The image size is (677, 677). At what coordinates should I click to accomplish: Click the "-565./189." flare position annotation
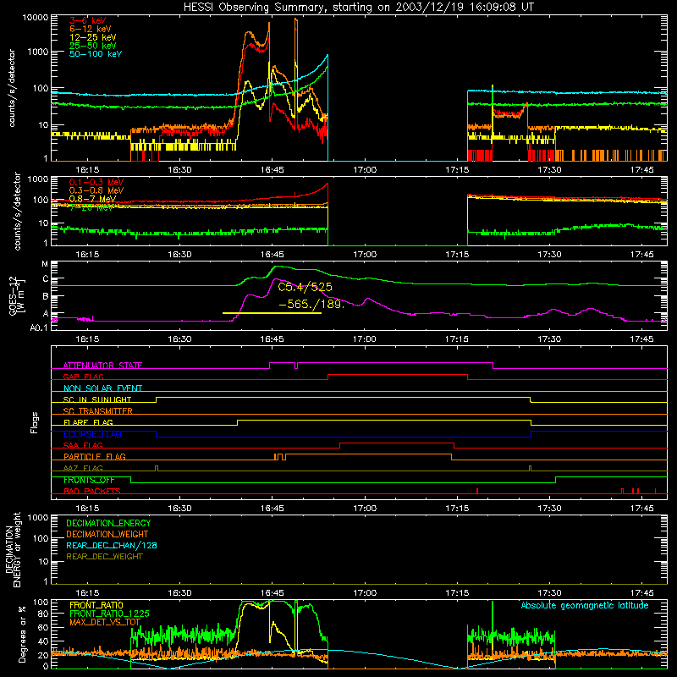(x=311, y=304)
